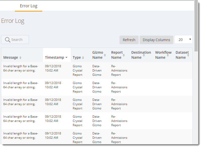Sort by Workflow Name column arrows
The image size is (202, 148).
point(168,55)
